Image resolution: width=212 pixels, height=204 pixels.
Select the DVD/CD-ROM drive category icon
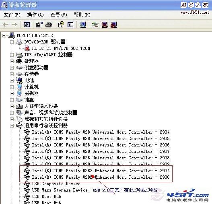click(19, 42)
